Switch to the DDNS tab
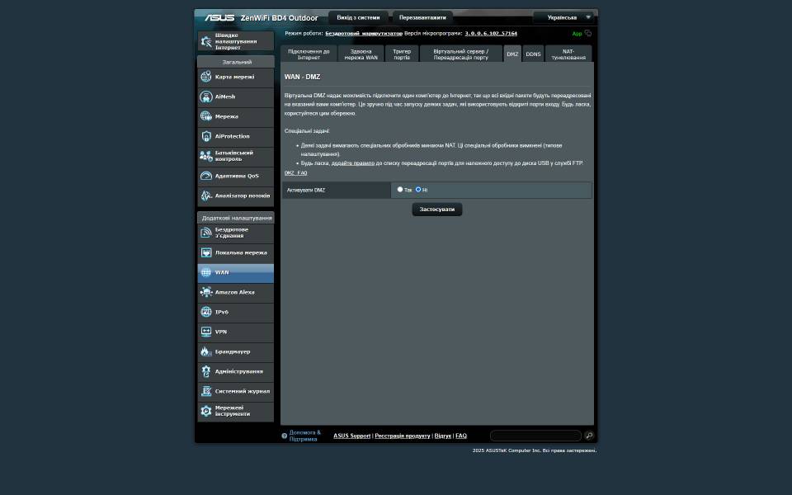 pos(533,54)
